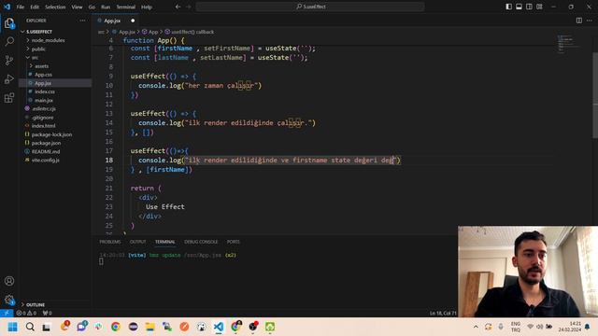This screenshot has width=598, height=336.
Task: Open the Accounts menu icon
Action: pos(9,281)
